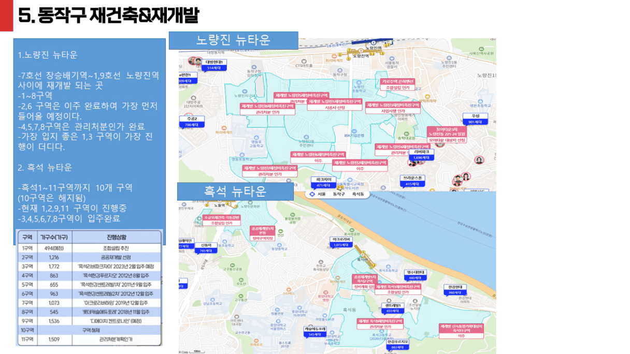Select the 노량진6재정비촉진구역 이주 label
The width and height of the screenshot is (630, 354).
318,157
